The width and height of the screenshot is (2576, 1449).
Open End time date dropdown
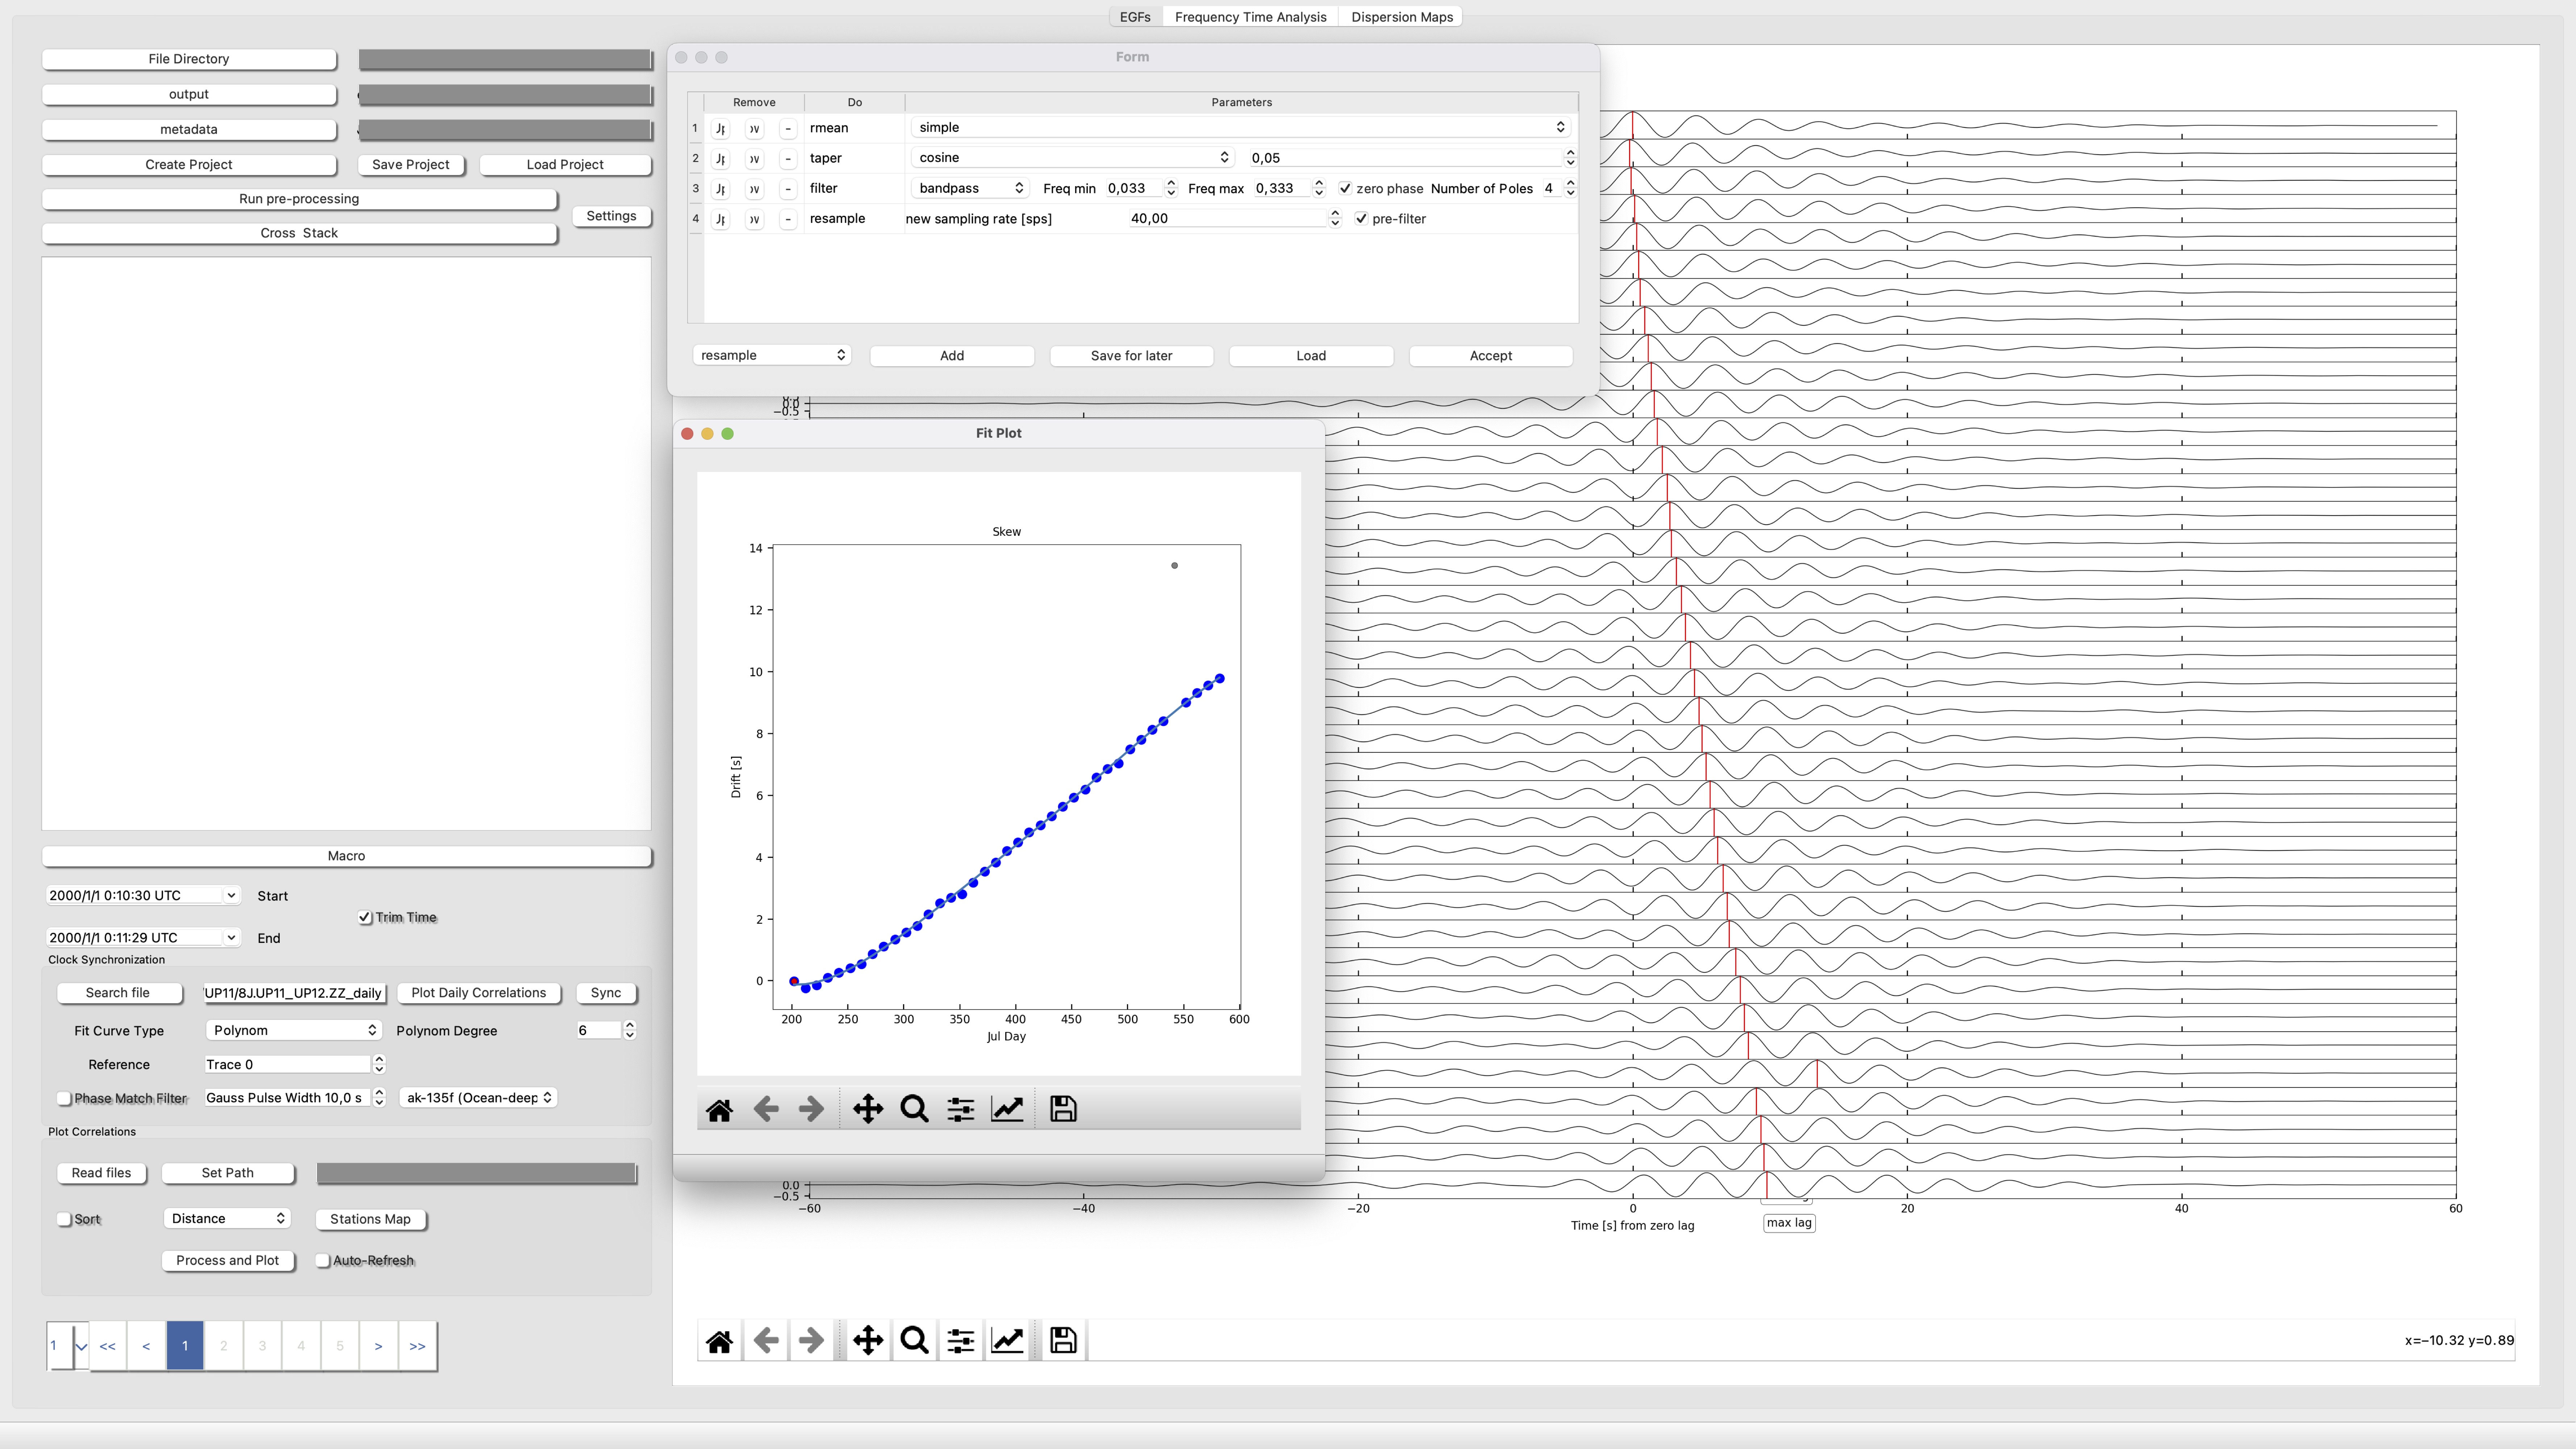point(231,937)
